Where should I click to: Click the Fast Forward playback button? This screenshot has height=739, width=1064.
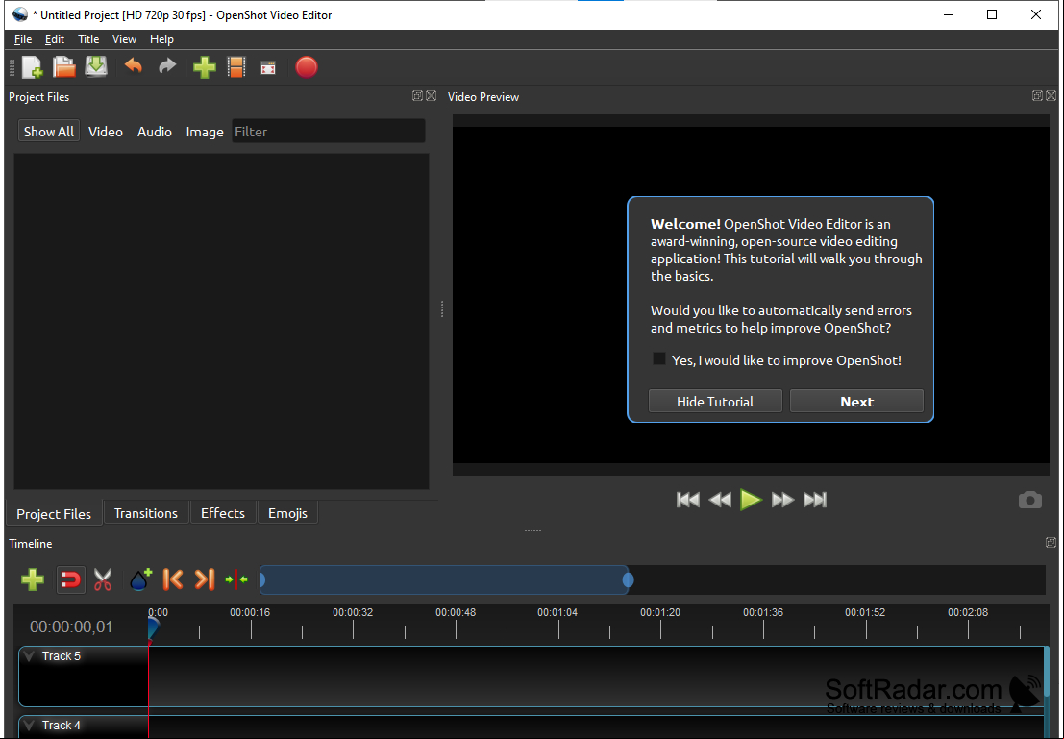[x=782, y=500]
